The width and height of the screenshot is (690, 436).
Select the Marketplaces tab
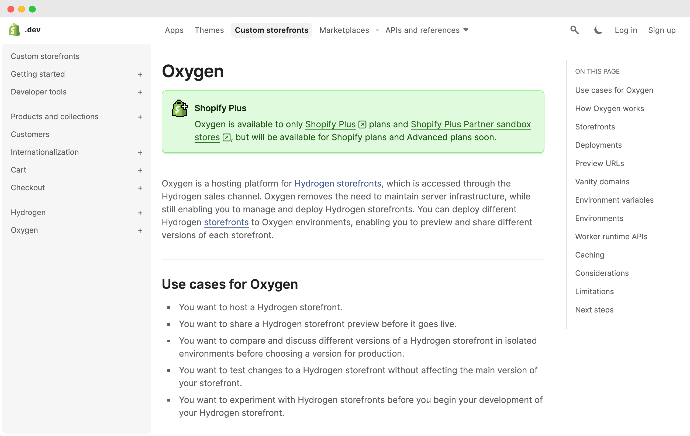(344, 30)
